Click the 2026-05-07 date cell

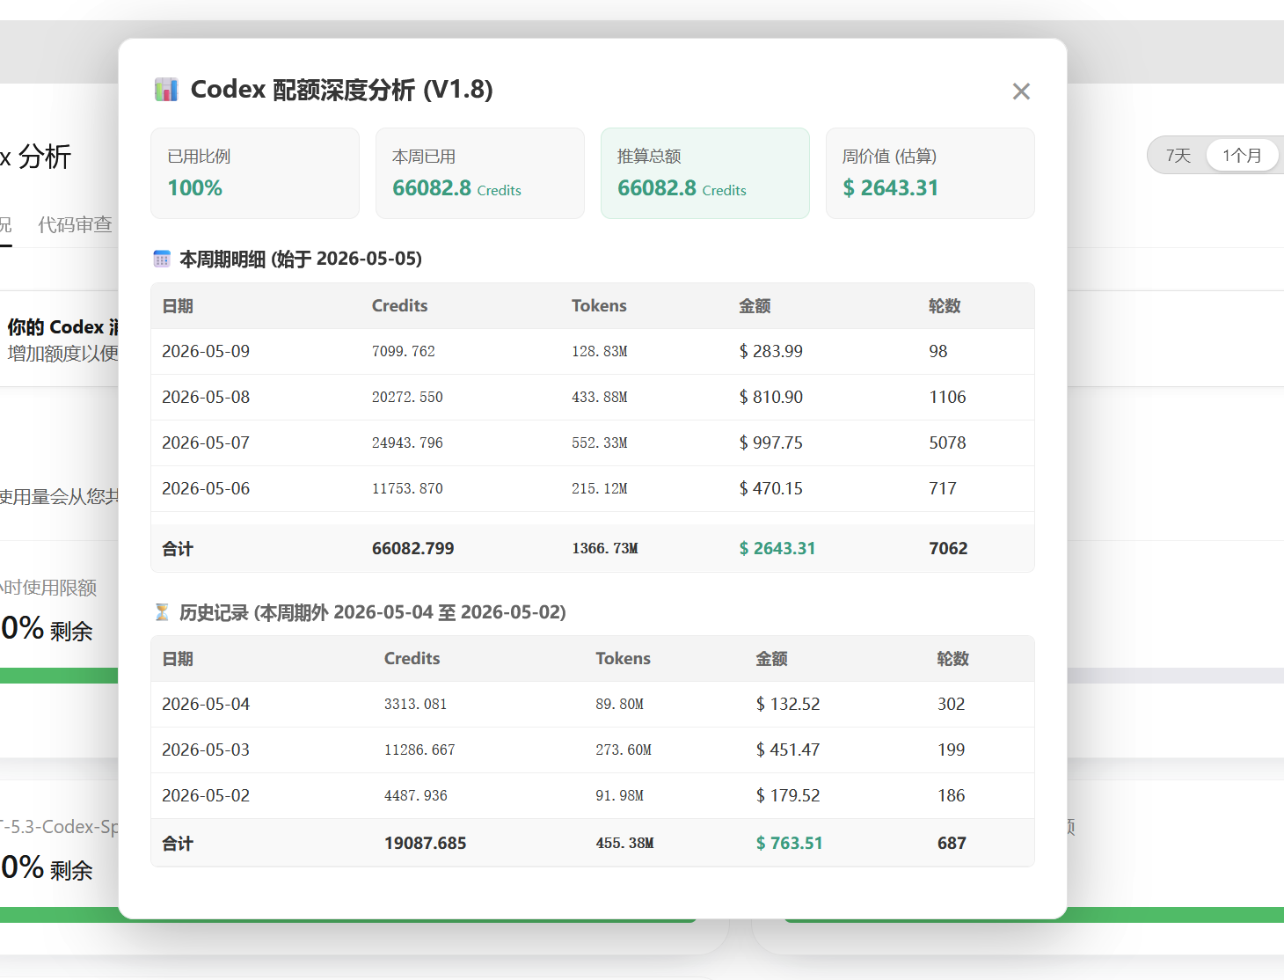[206, 442]
